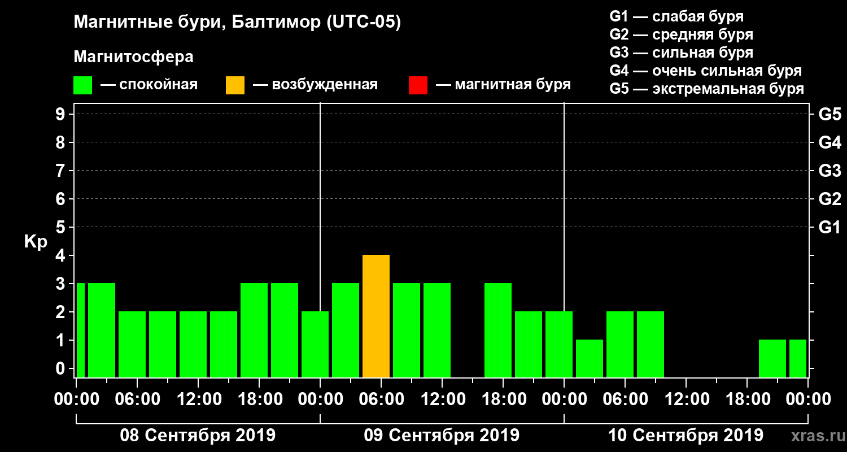Click the 12:00 tick label above 09 Сентября
Viewport: 847px width, 452px height.
coord(442,399)
